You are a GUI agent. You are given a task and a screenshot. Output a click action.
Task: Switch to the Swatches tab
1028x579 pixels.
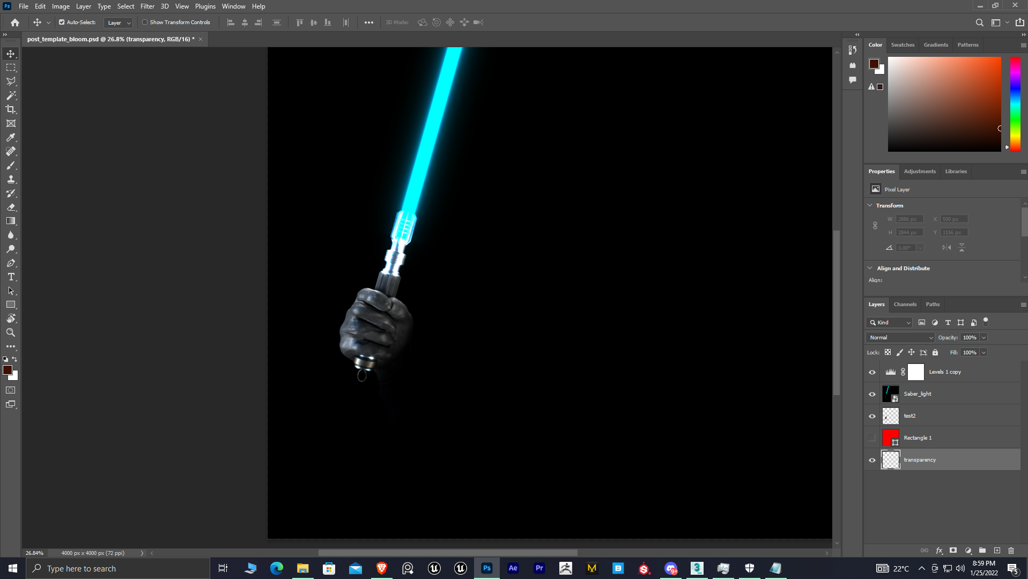[903, 45]
